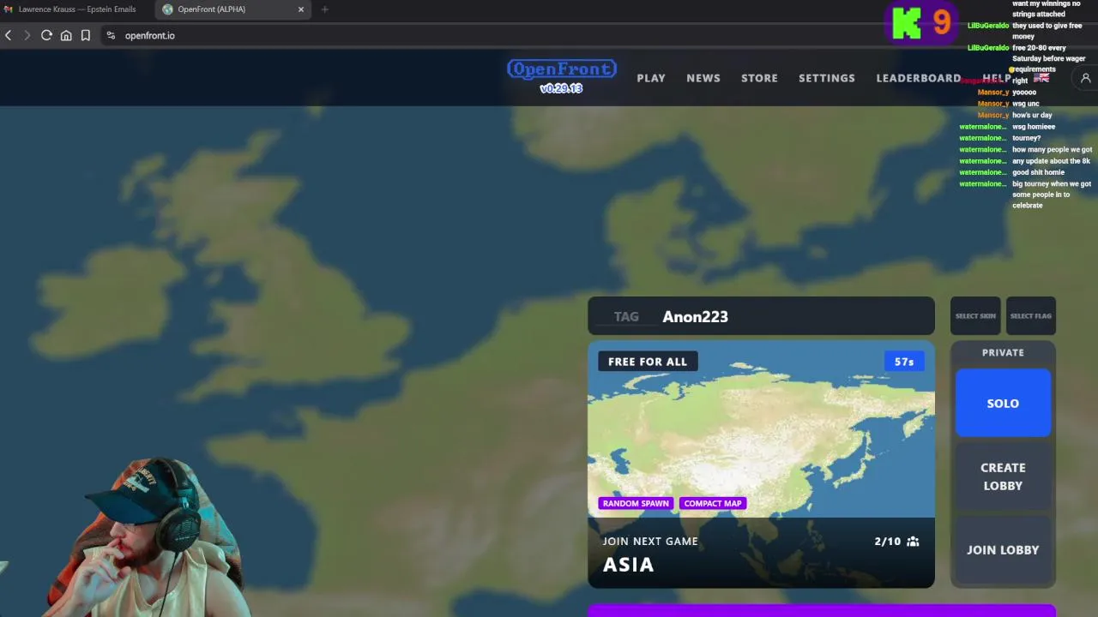
Task: Click the OpenFront logo
Action: 562,69
